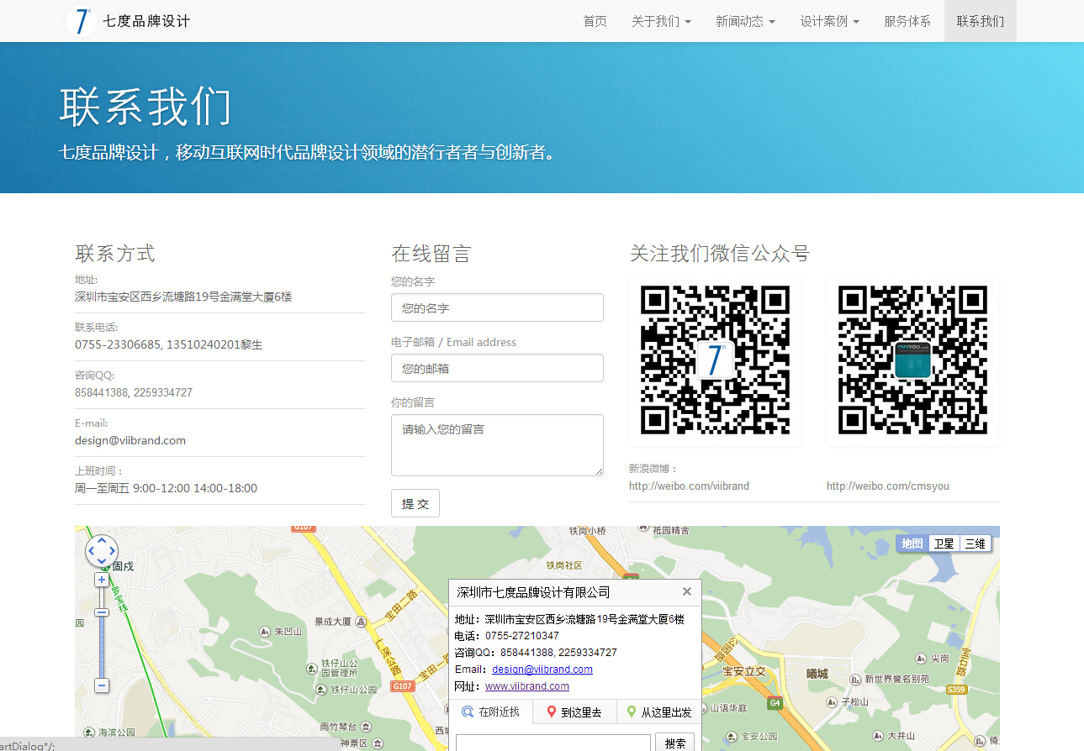Go to 首页 in the navigation bar
This screenshot has height=751, width=1084.
[x=595, y=21]
